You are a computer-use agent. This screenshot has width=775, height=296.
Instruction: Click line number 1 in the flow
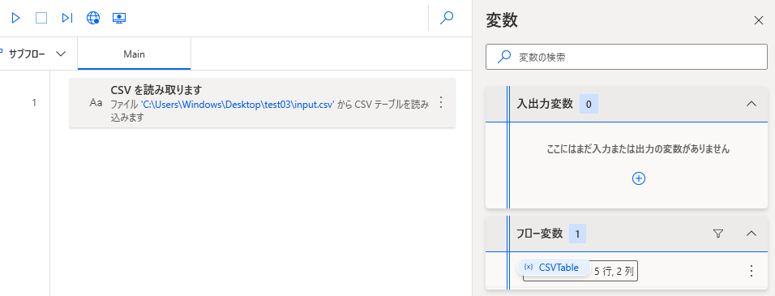tap(34, 103)
